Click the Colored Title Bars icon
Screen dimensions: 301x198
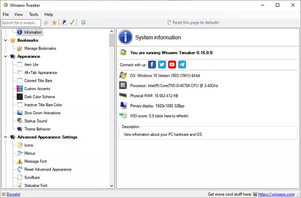pyautogui.click(x=20, y=81)
